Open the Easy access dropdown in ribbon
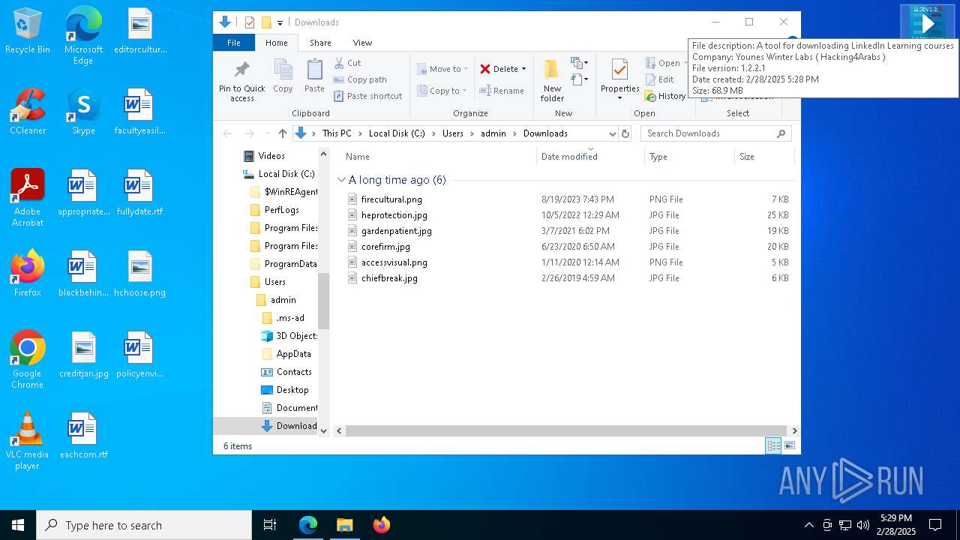This screenshot has width=960, height=540. click(579, 79)
